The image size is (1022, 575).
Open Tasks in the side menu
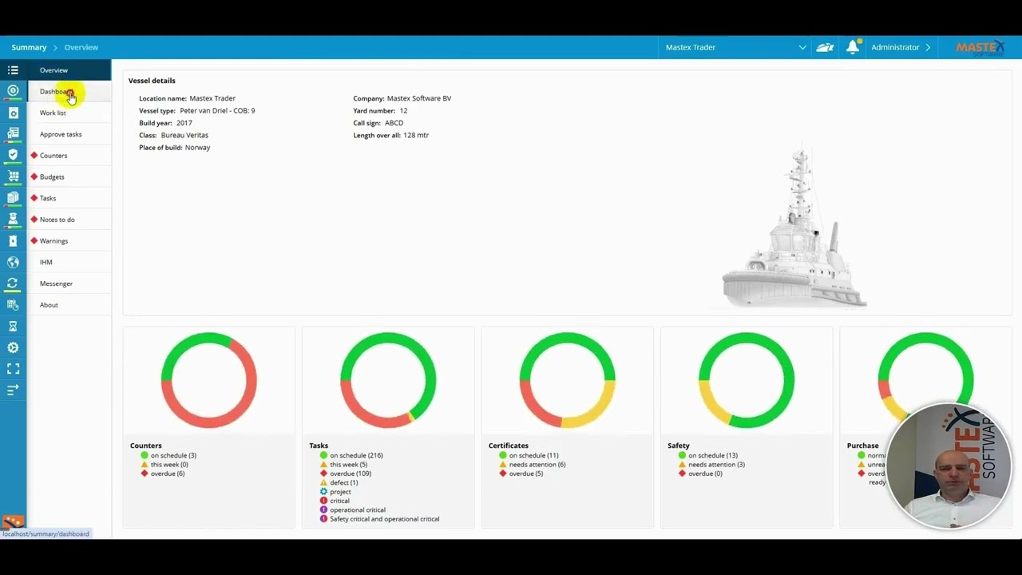tap(69, 198)
